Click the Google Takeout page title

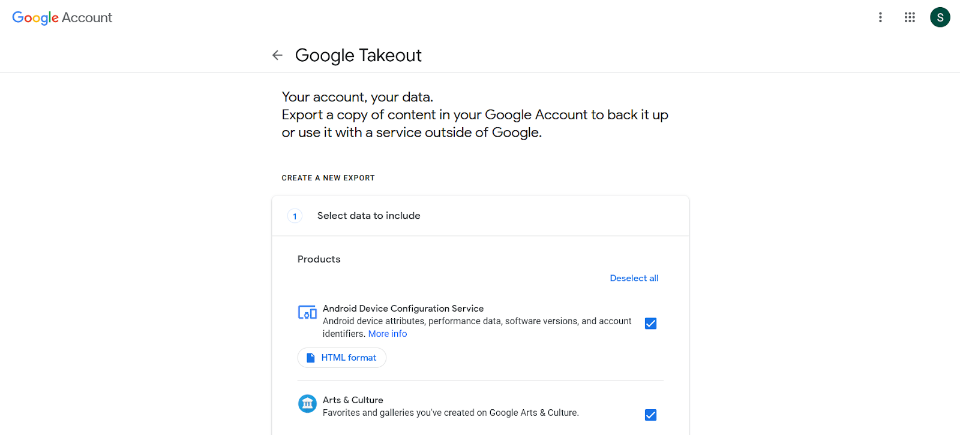(358, 55)
